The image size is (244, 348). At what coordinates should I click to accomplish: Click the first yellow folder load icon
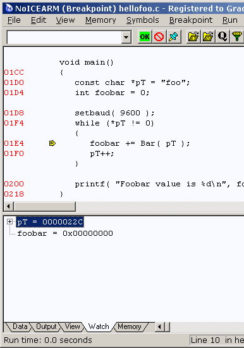(x=193, y=37)
